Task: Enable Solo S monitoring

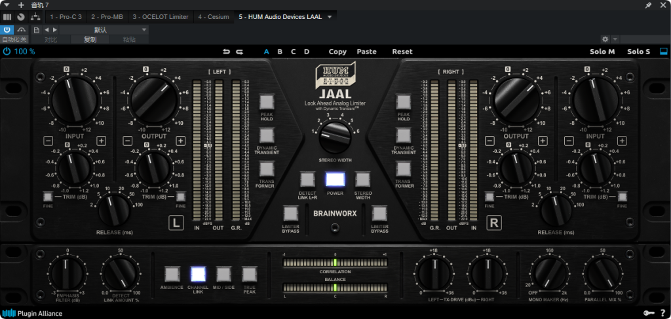Action: point(638,52)
